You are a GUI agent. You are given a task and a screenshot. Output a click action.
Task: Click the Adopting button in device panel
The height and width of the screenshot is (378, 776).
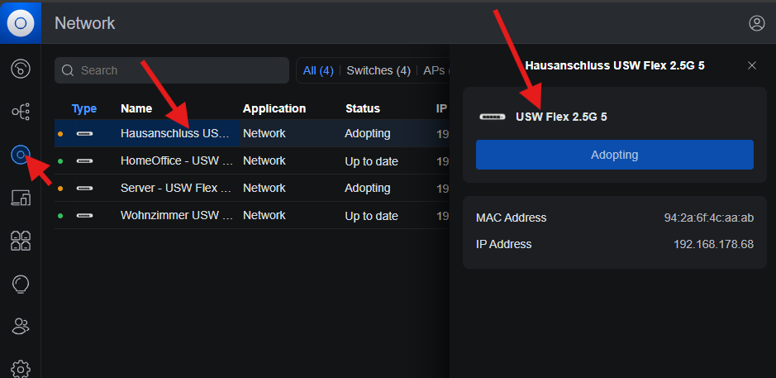pos(615,155)
